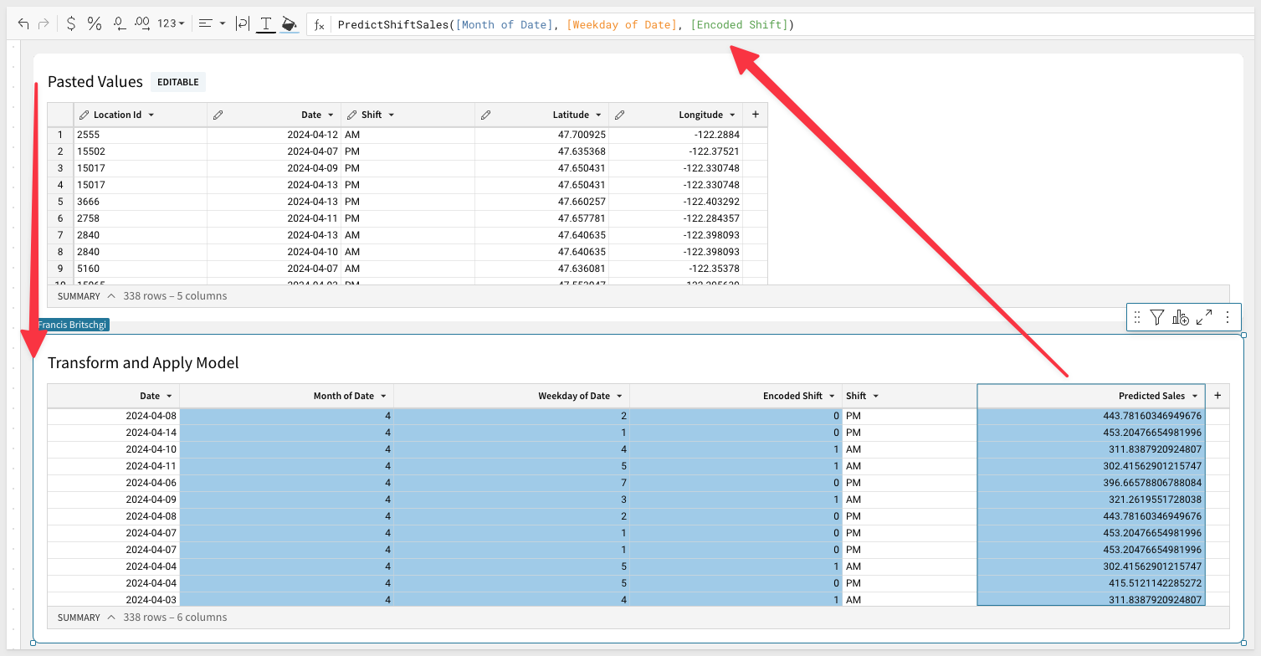The height and width of the screenshot is (656, 1261).
Task: Add a column after Predicted Sales
Action: point(1217,396)
